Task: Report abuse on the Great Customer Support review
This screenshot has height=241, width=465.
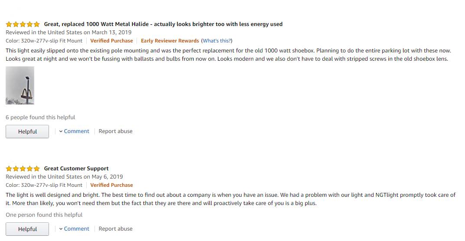Action: pos(115,229)
